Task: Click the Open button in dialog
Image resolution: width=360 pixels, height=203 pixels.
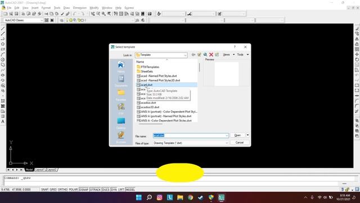Action: coord(238,135)
